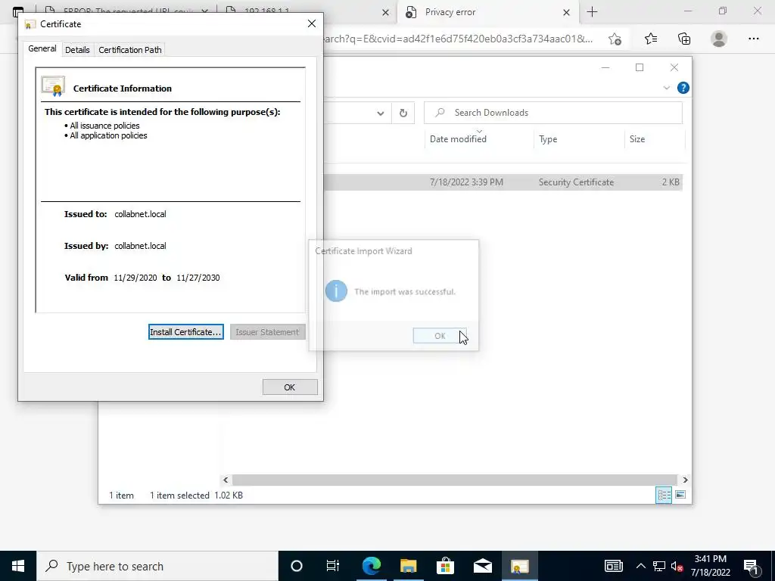
Task: Click the Explorer horizontal scrollbar track
Action: point(454,480)
